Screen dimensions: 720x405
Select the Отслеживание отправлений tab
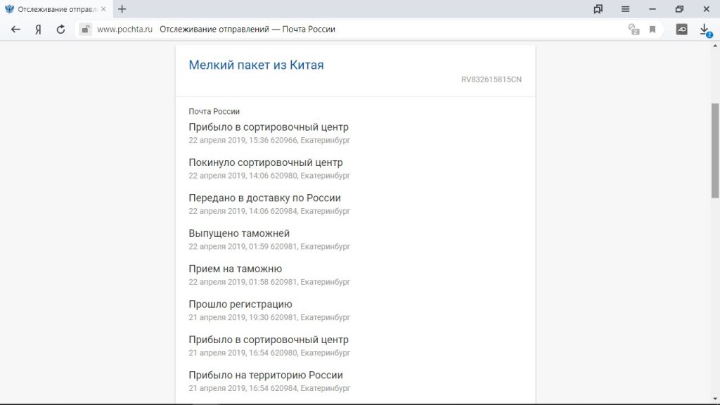(56, 9)
